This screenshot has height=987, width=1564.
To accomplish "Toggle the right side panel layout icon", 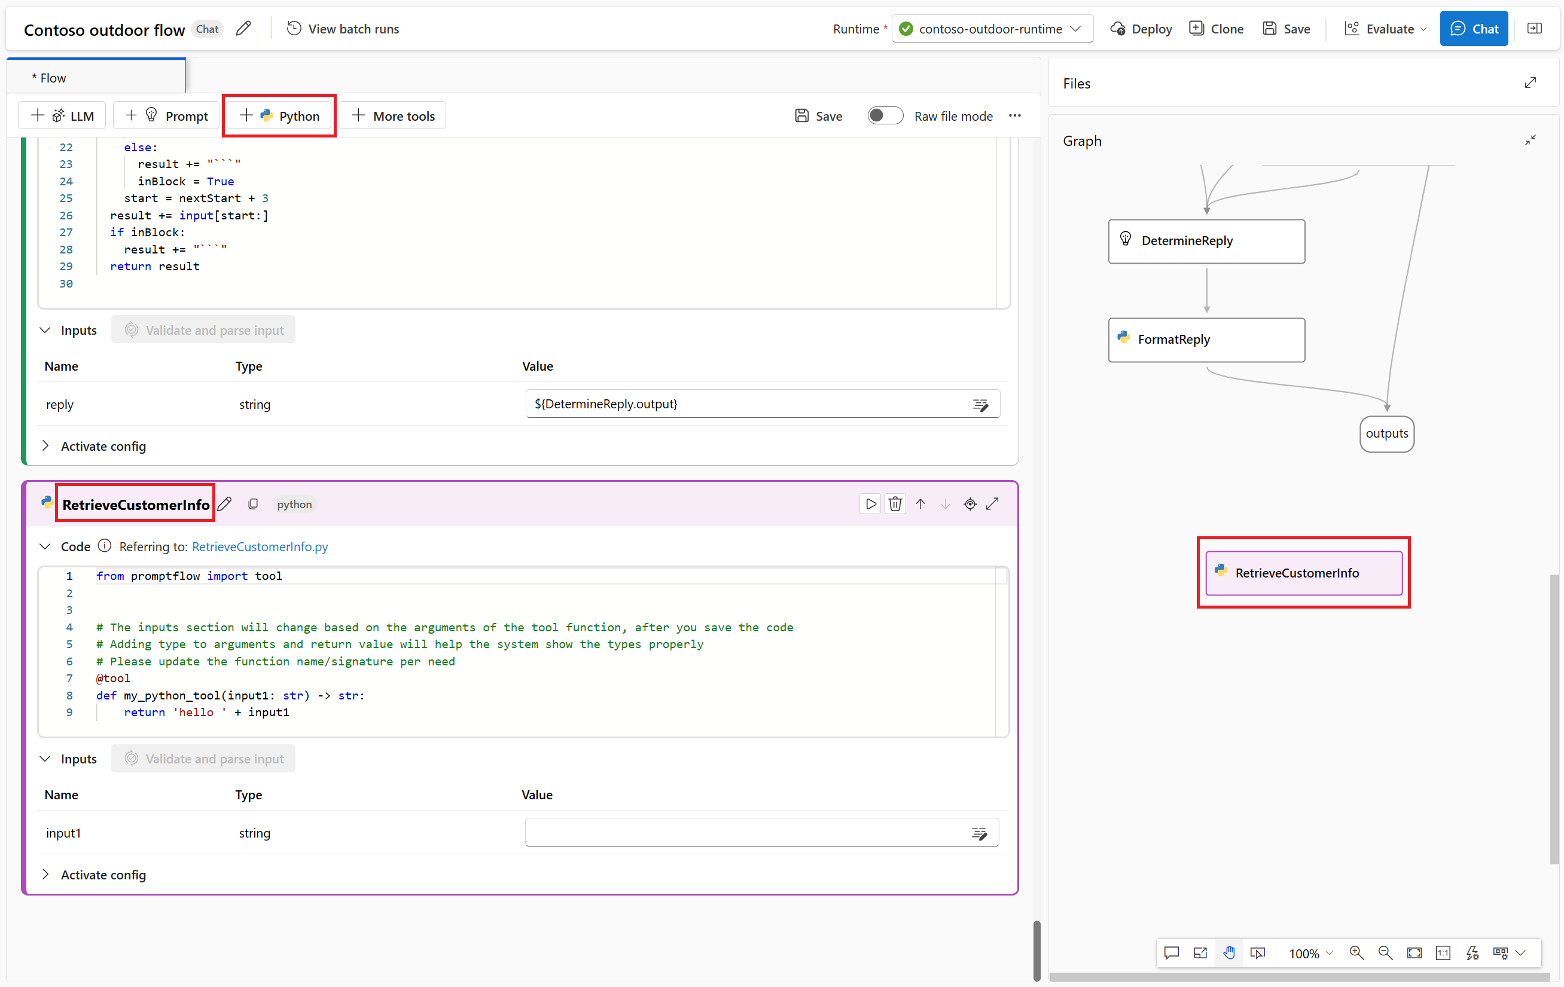I will [1534, 29].
